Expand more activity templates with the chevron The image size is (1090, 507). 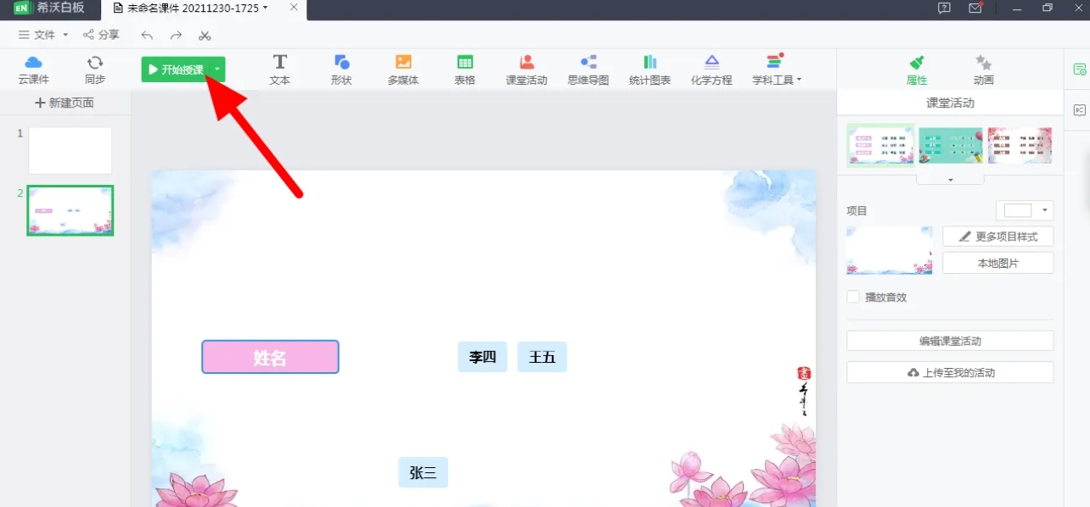(949, 179)
